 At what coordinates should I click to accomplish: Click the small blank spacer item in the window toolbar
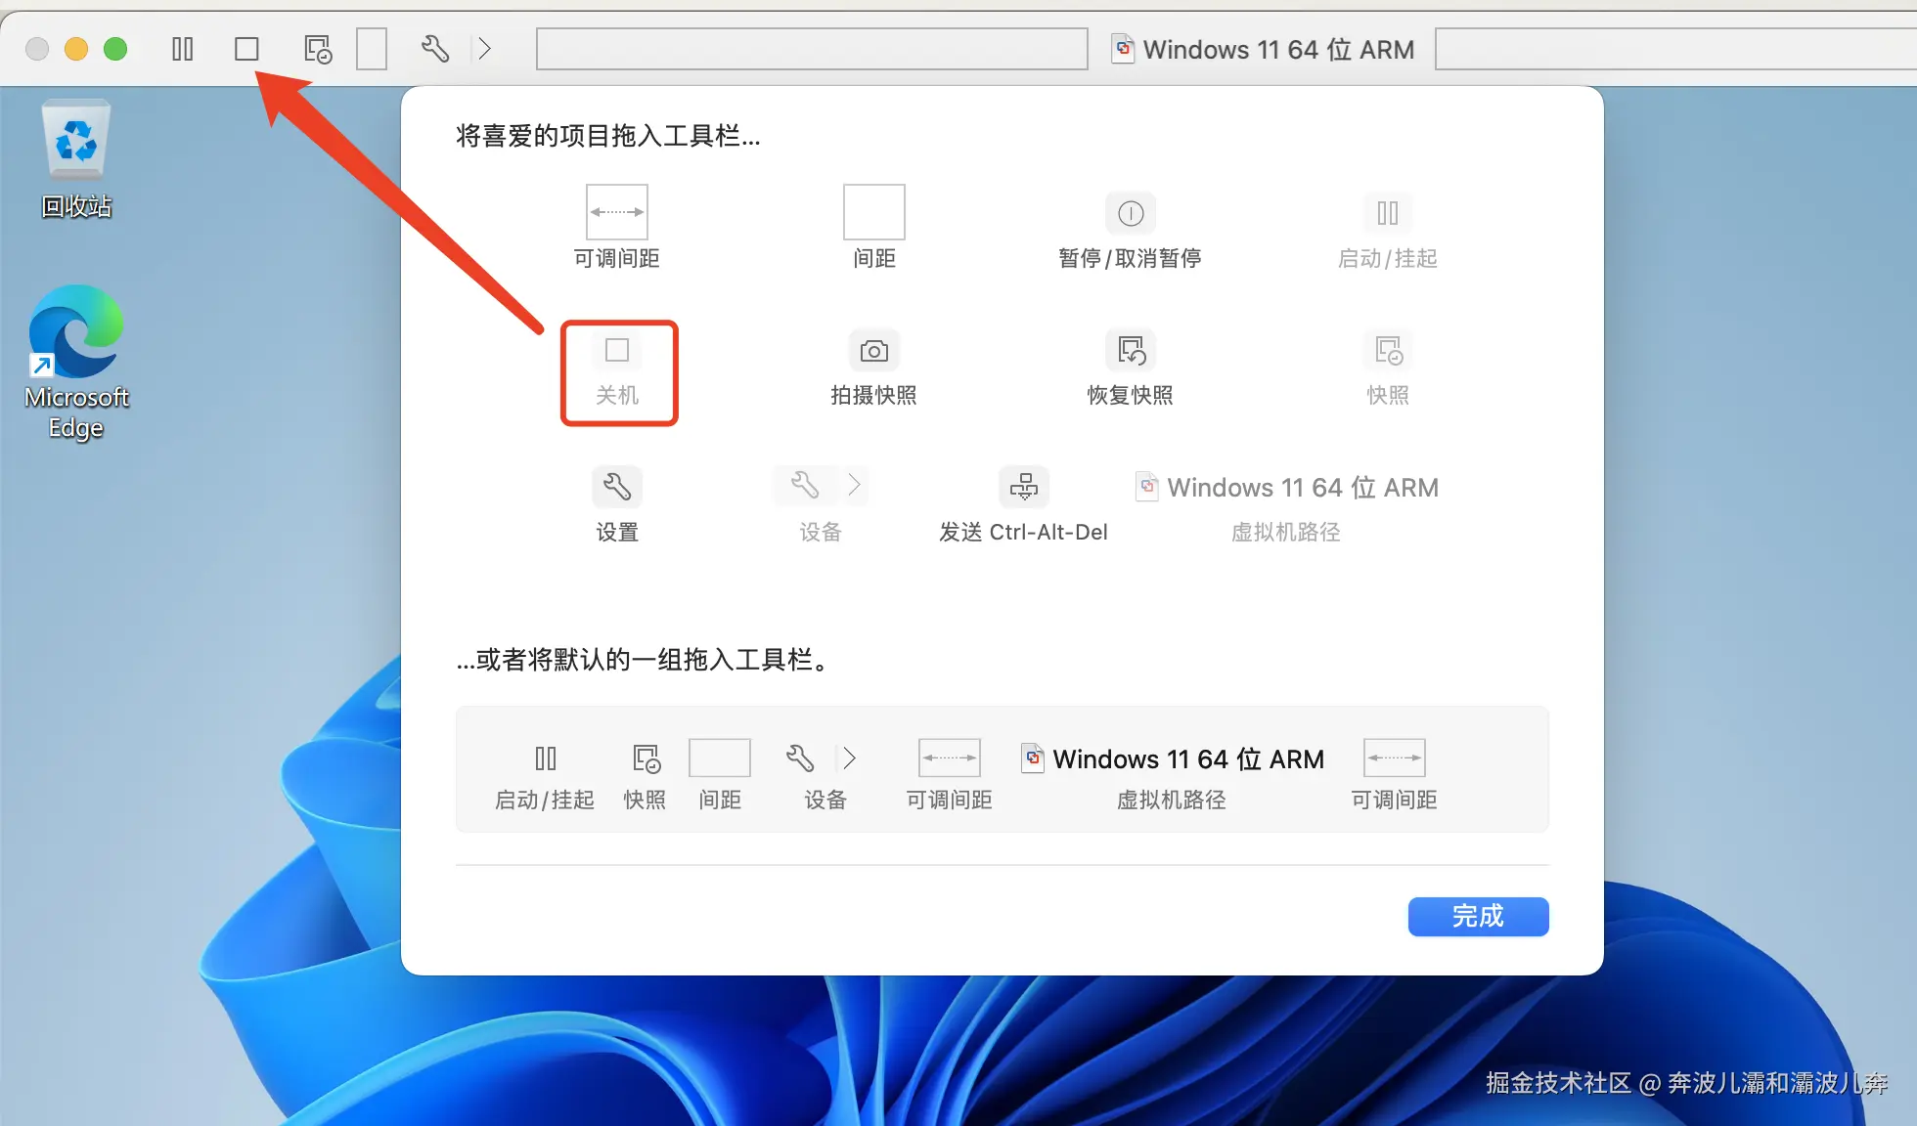372,49
